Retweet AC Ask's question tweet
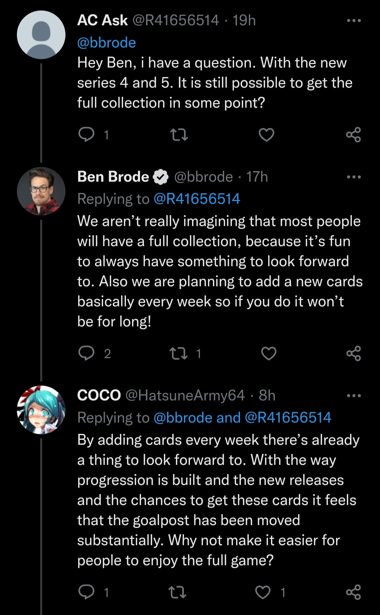This screenshot has width=380, height=615. coord(179,135)
